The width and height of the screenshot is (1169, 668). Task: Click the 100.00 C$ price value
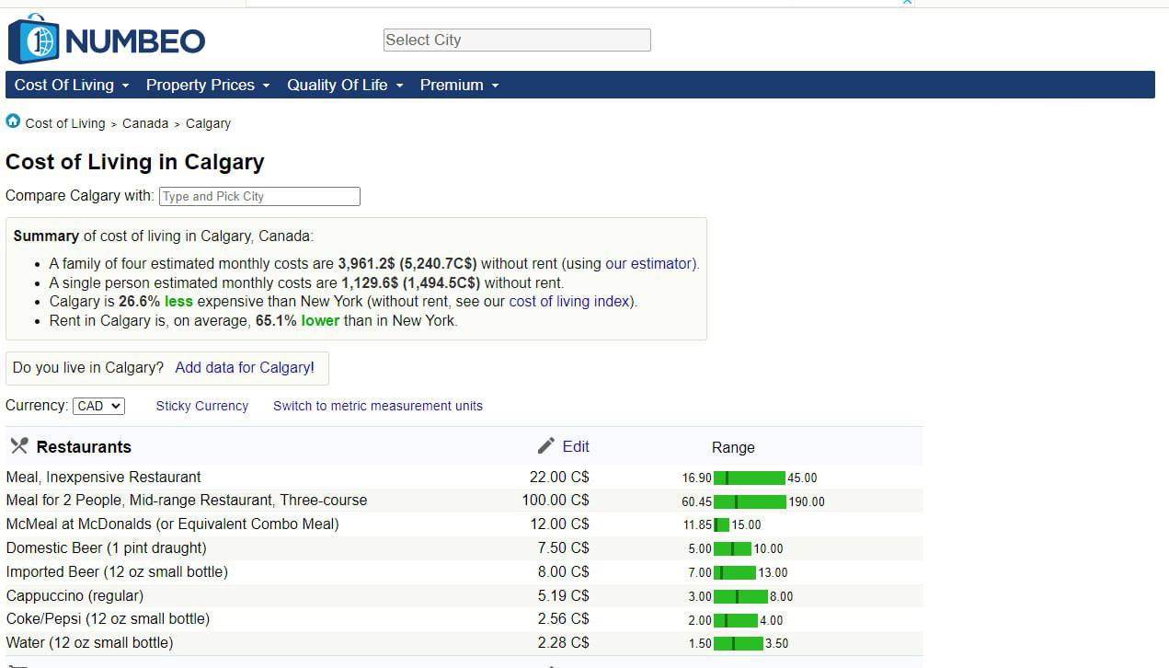coord(556,501)
